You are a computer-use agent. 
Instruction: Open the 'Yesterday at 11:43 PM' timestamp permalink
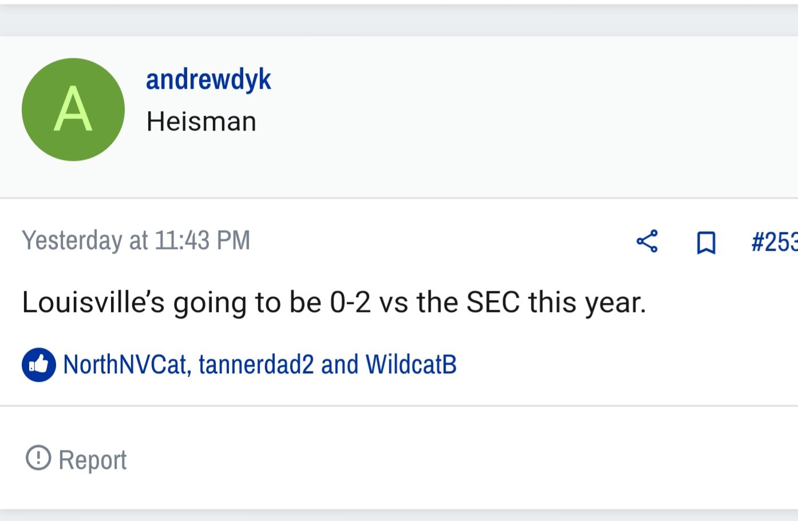point(136,240)
